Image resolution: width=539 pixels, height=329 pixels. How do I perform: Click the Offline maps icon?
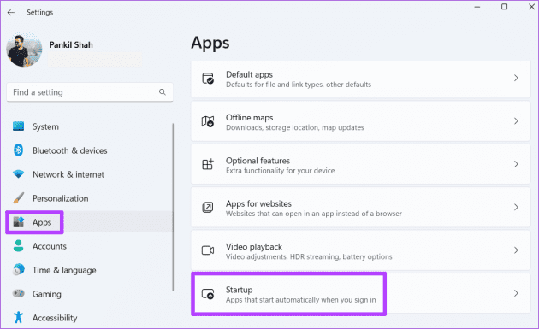click(208, 121)
